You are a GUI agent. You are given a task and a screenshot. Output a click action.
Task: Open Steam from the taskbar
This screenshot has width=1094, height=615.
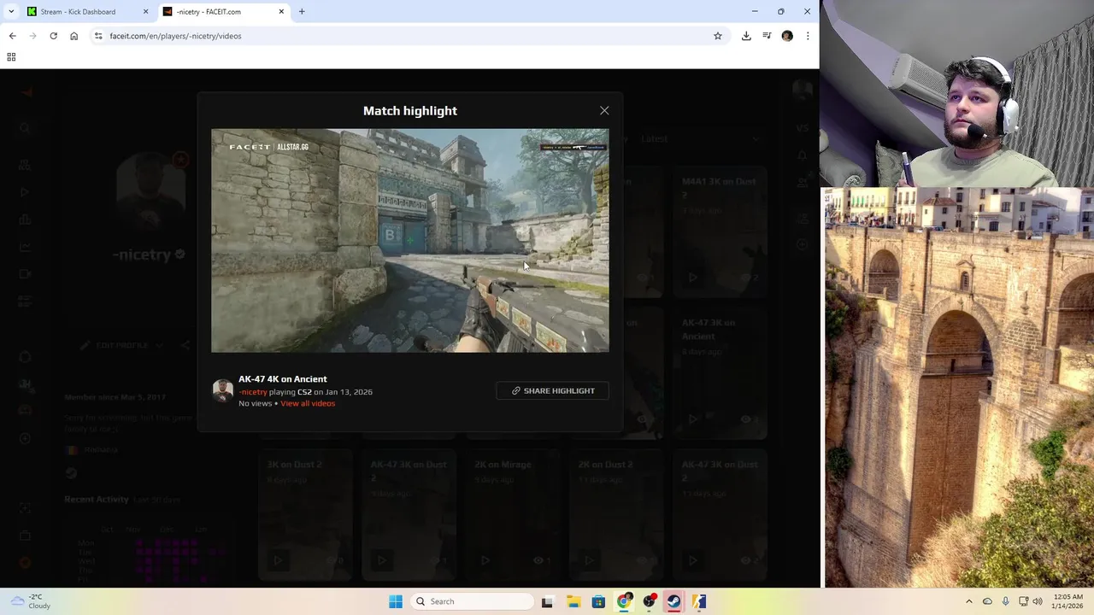(x=674, y=601)
